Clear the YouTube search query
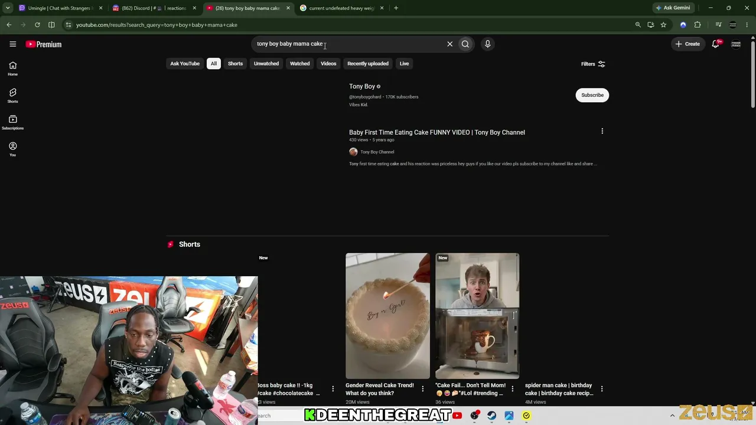 tap(449, 44)
